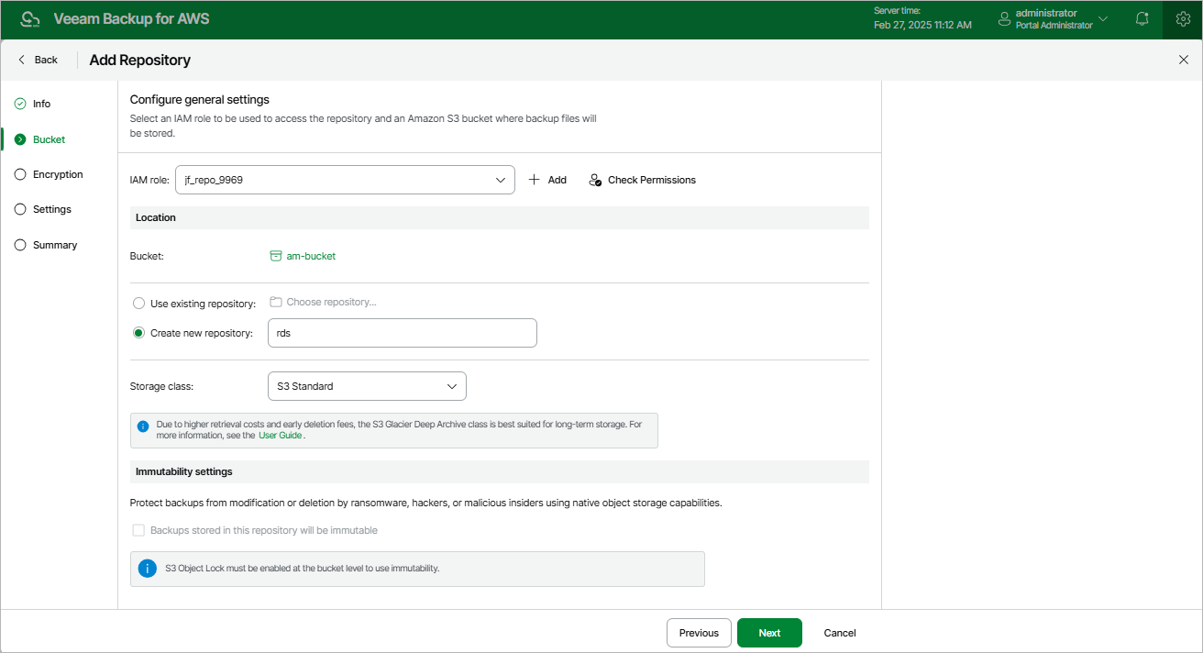Open the User Guide link
Screen dimensions: 1203x653
tap(280, 436)
